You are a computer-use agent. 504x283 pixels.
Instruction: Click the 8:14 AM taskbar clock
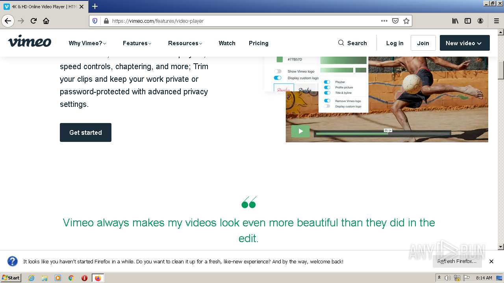(484, 278)
